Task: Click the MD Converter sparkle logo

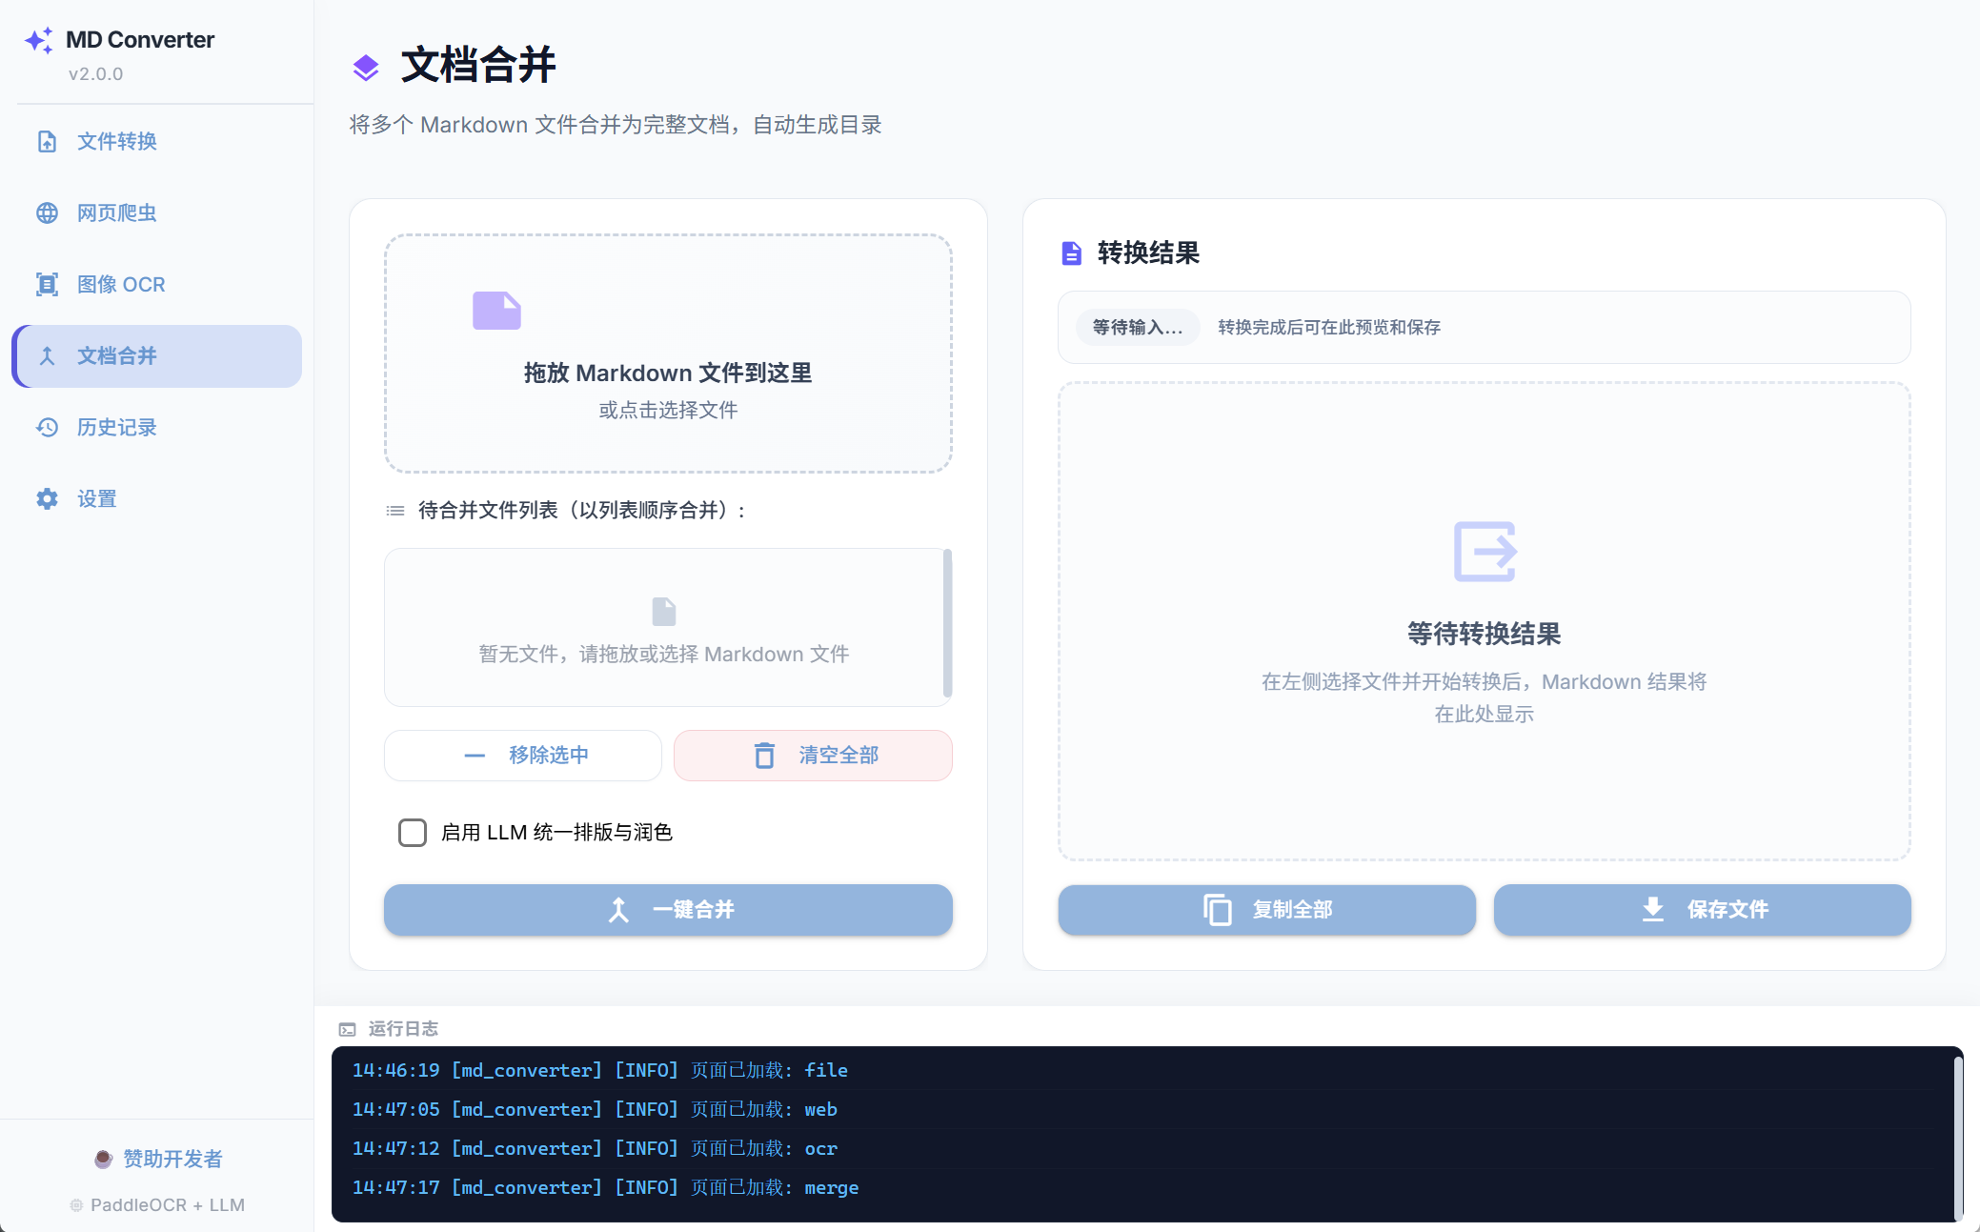Action: tap(37, 40)
